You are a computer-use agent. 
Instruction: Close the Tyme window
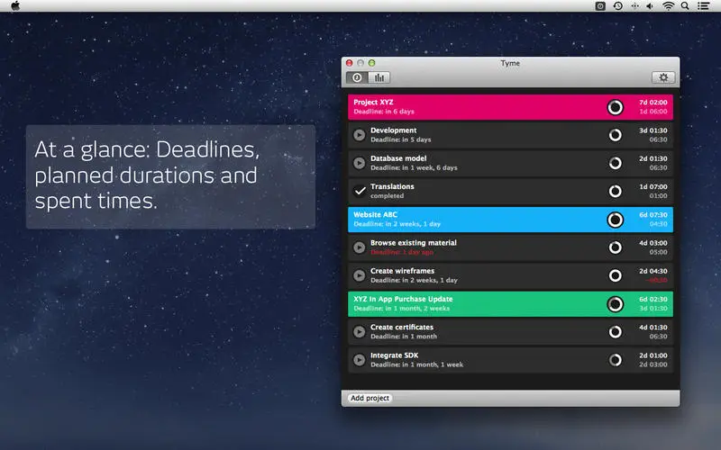[350, 63]
